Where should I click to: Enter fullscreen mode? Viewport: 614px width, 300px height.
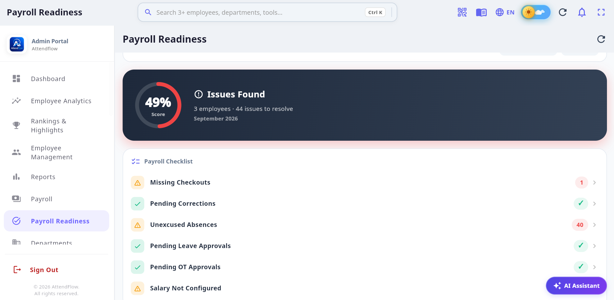(601, 12)
